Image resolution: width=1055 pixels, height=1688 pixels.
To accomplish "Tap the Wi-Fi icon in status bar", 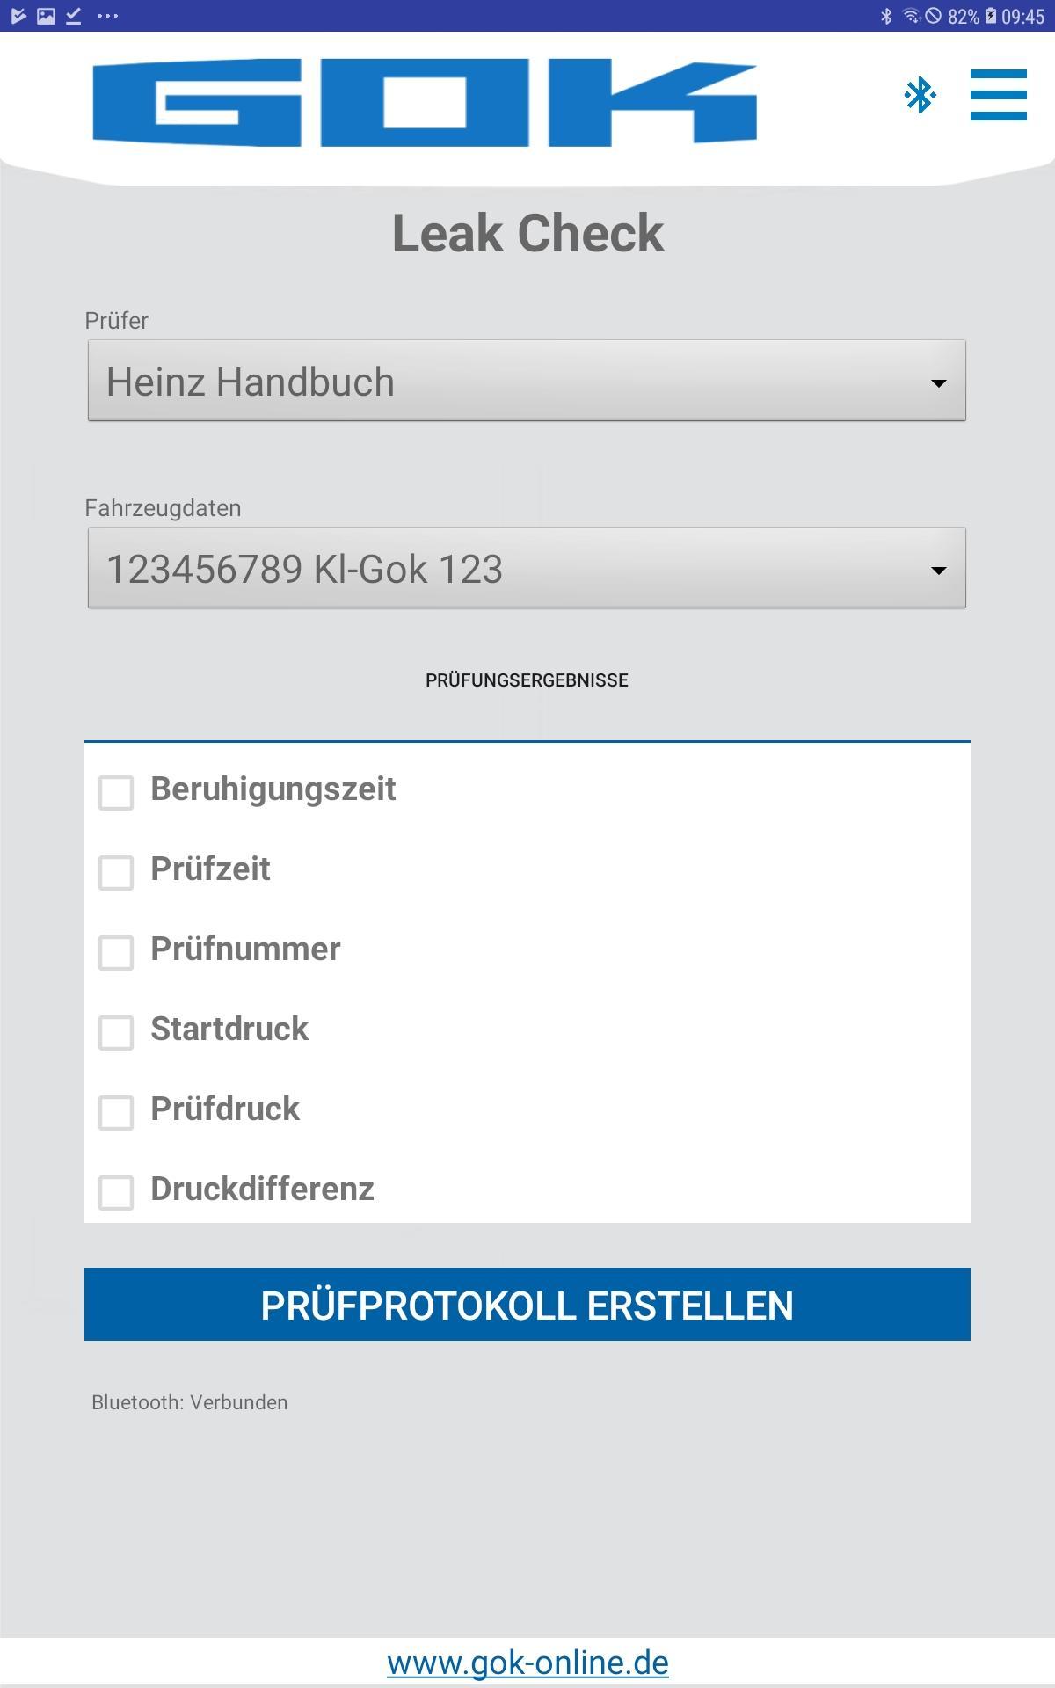I will 911,16.
